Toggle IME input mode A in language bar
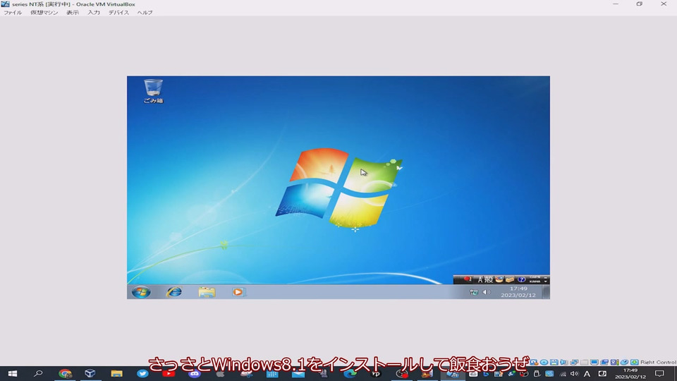The height and width of the screenshot is (381, 677). pos(480,280)
